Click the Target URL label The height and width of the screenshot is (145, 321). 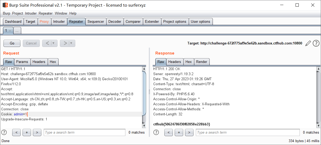(x=245, y=43)
